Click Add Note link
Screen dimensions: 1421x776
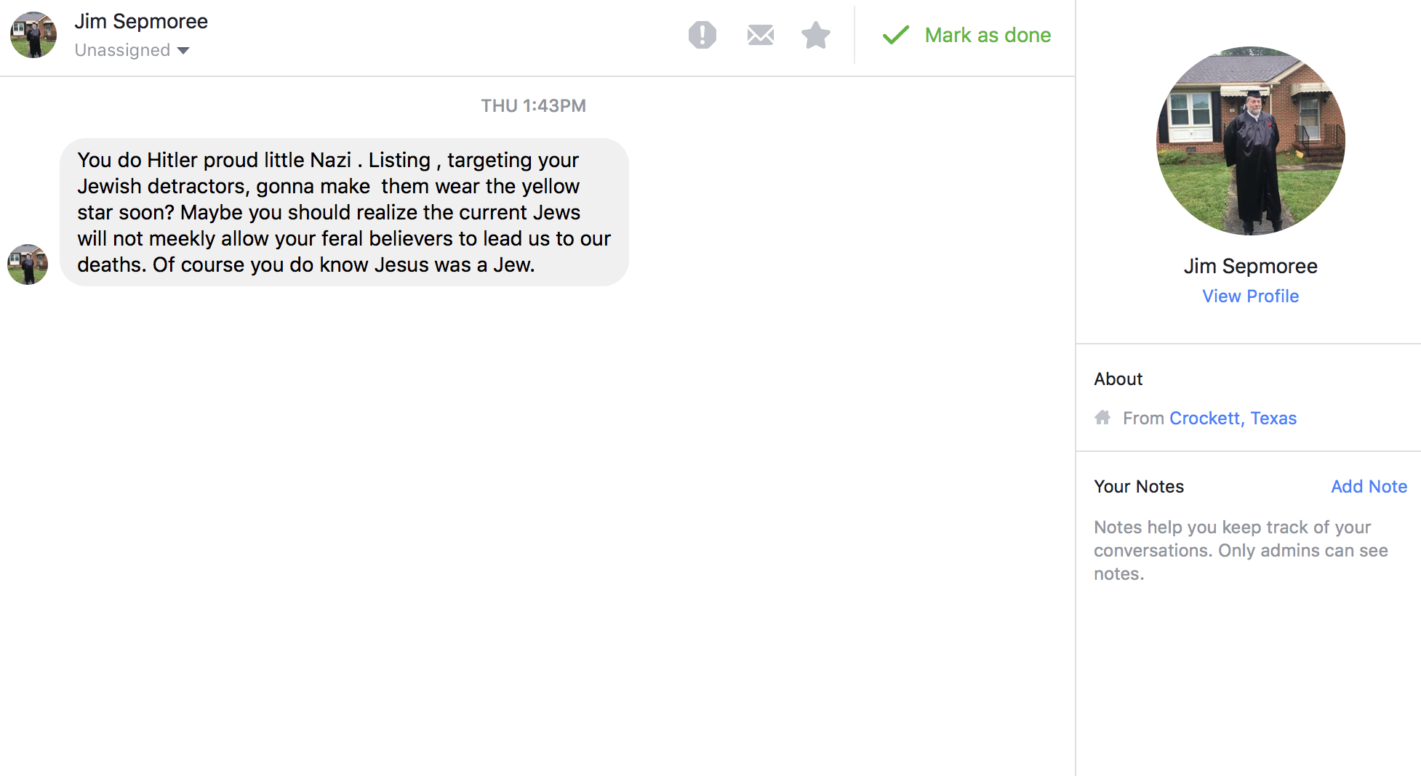(1369, 486)
